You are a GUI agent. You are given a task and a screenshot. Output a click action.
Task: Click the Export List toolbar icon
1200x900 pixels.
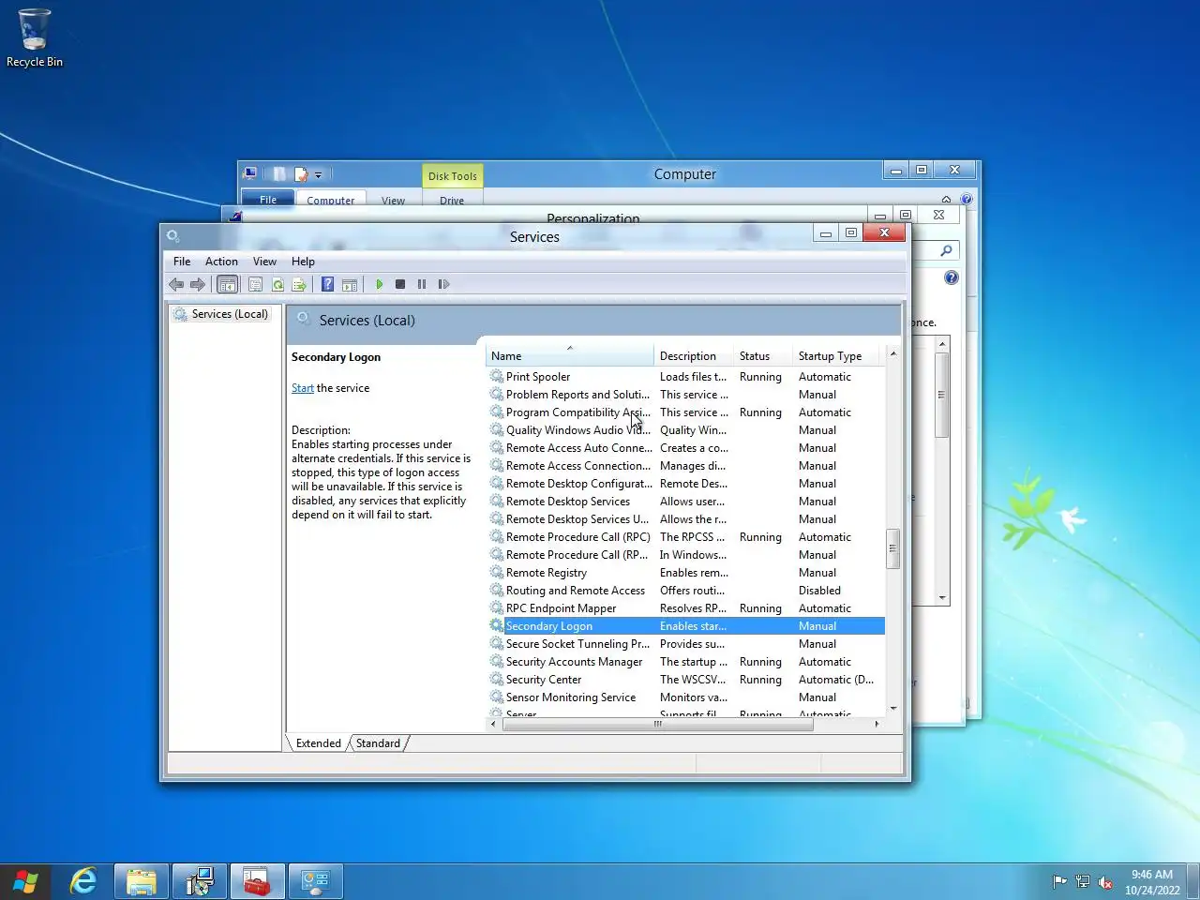(x=299, y=284)
